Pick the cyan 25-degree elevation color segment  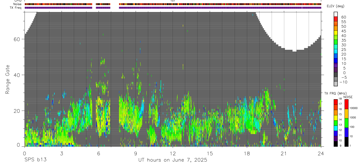point(336,52)
